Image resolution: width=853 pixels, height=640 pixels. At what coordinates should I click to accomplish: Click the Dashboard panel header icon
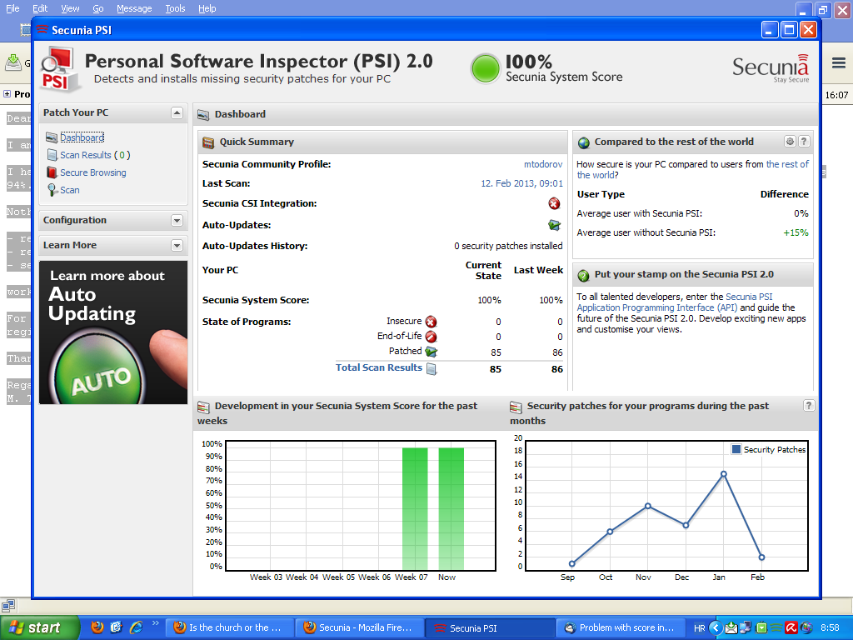(203, 114)
